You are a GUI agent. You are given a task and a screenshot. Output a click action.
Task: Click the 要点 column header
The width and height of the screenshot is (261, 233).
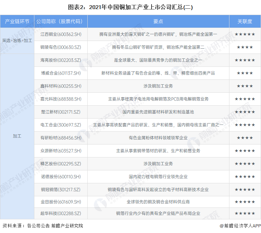[x=158, y=21]
